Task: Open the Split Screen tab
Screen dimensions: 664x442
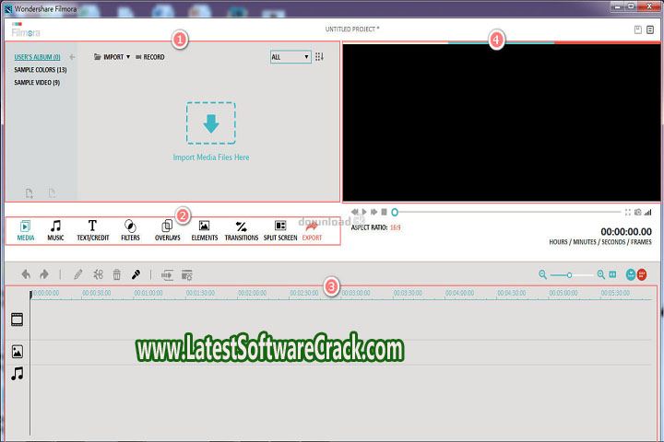Action: pyautogui.click(x=280, y=230)
